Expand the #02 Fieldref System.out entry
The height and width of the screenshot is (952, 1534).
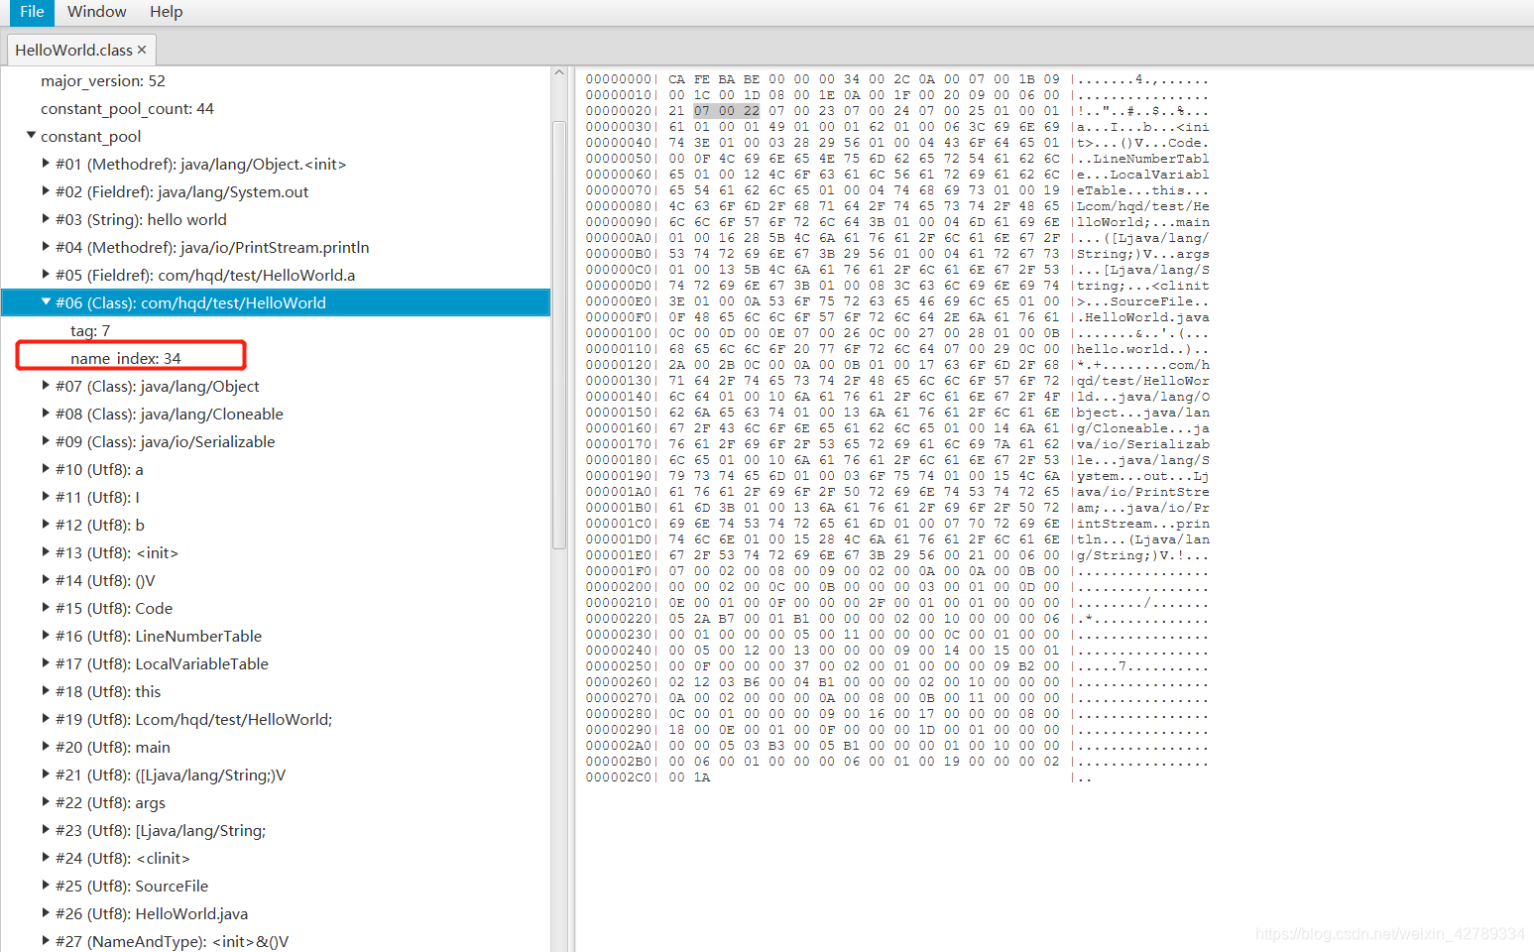(46, 190)
